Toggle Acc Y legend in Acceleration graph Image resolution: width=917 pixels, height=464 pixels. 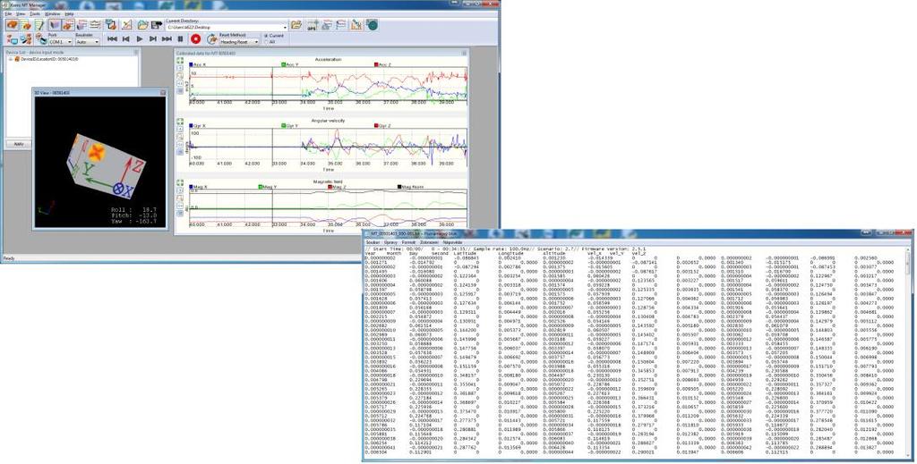click(x=290, y=64)
